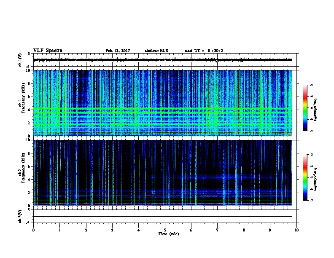Click time axis tick label "1"

click(x=59, y=230)
